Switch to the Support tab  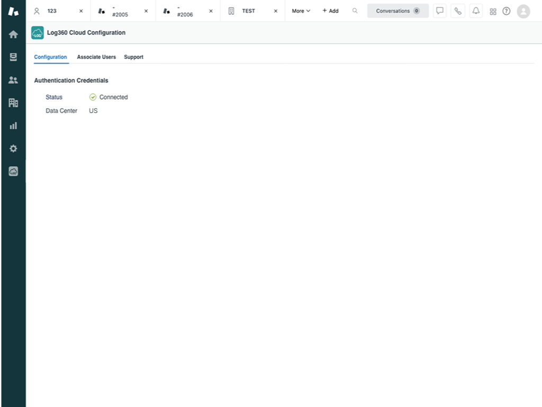(133, 57)
